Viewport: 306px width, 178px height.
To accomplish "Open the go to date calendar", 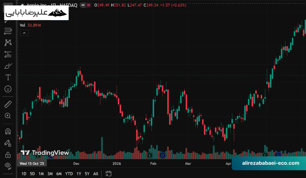I will coord(108,174).
